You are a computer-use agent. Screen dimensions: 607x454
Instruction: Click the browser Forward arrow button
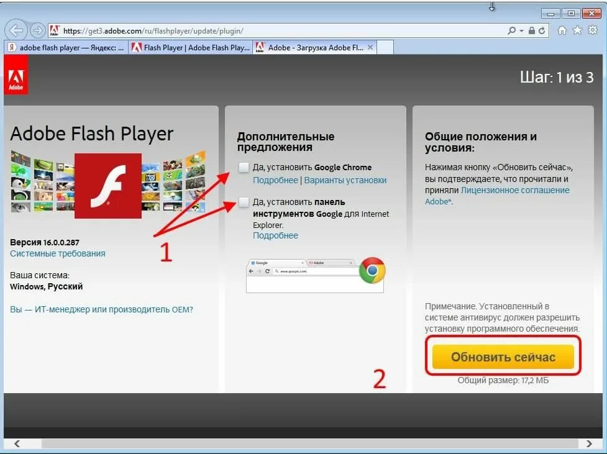(x=37, y=30)
